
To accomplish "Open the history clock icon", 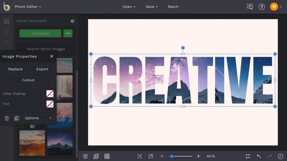I will click(x=280, y=156).
